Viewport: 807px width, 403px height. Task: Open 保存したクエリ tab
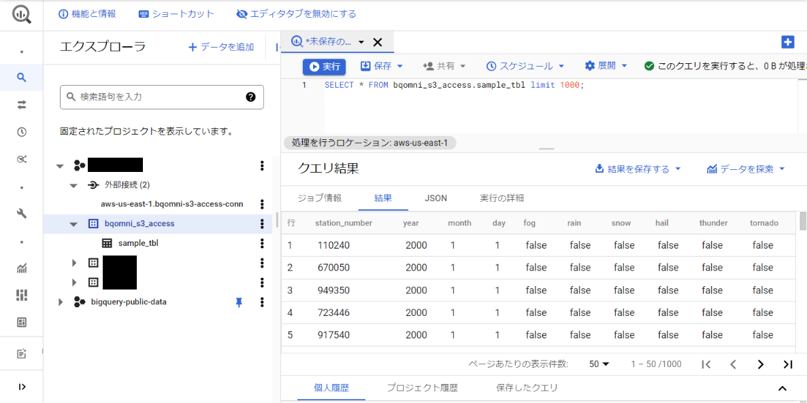pyautogui.click(x=527, y=388)
